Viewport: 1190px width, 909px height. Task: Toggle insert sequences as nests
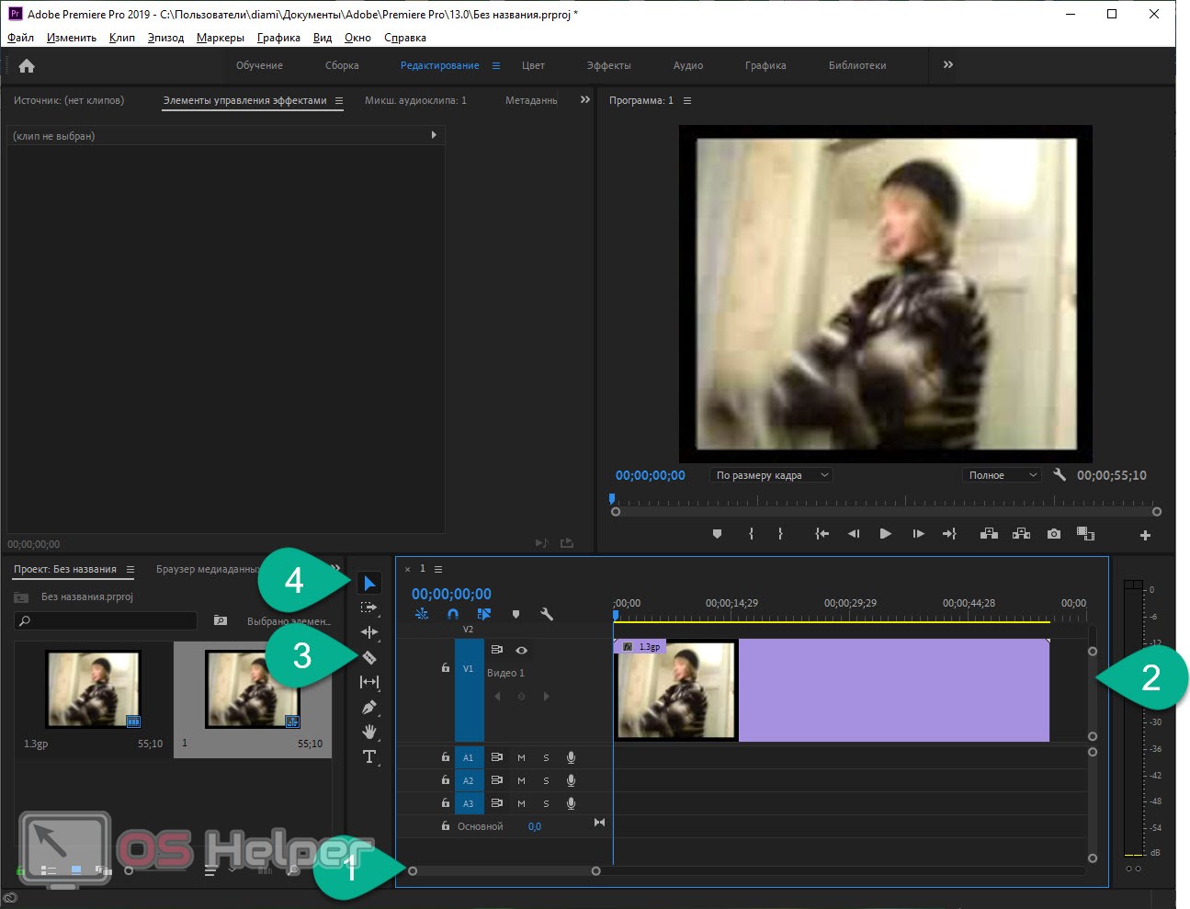click(422, 614)
